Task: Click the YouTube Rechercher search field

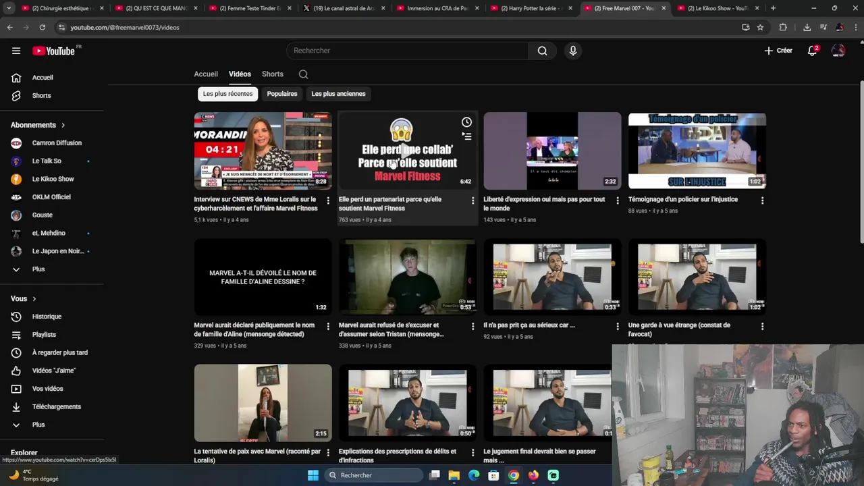Action: coord(408,51)
